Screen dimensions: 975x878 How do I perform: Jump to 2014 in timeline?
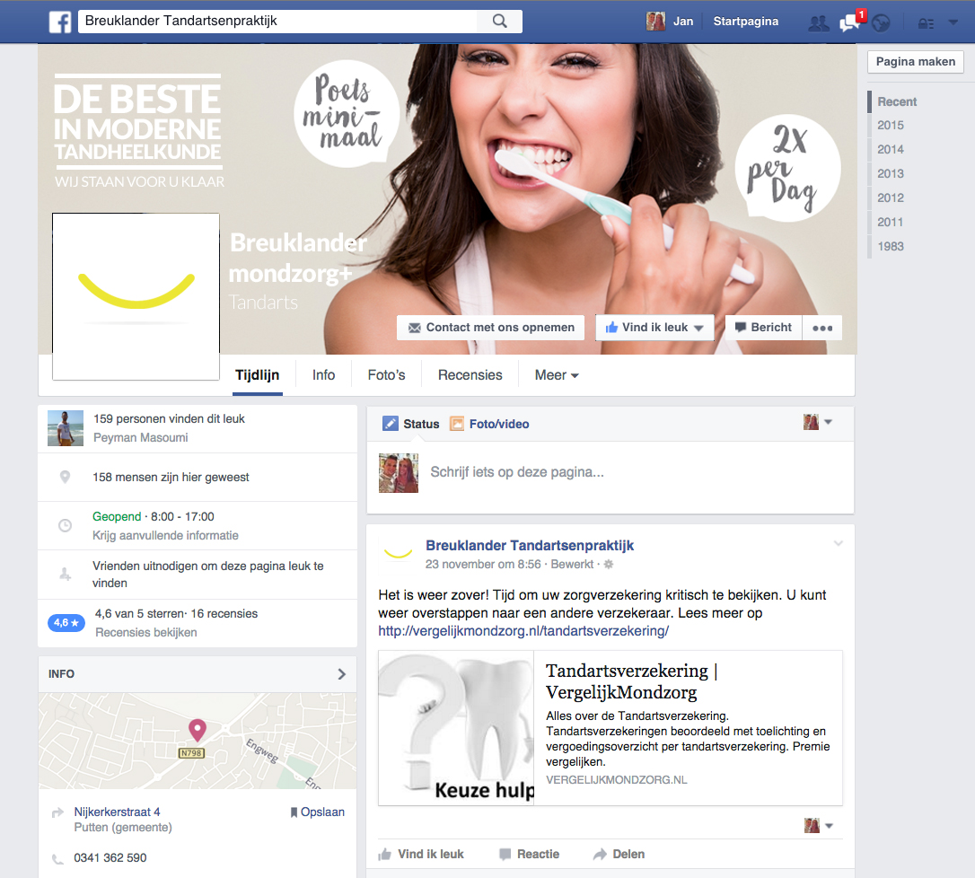[x=891, y=149]
